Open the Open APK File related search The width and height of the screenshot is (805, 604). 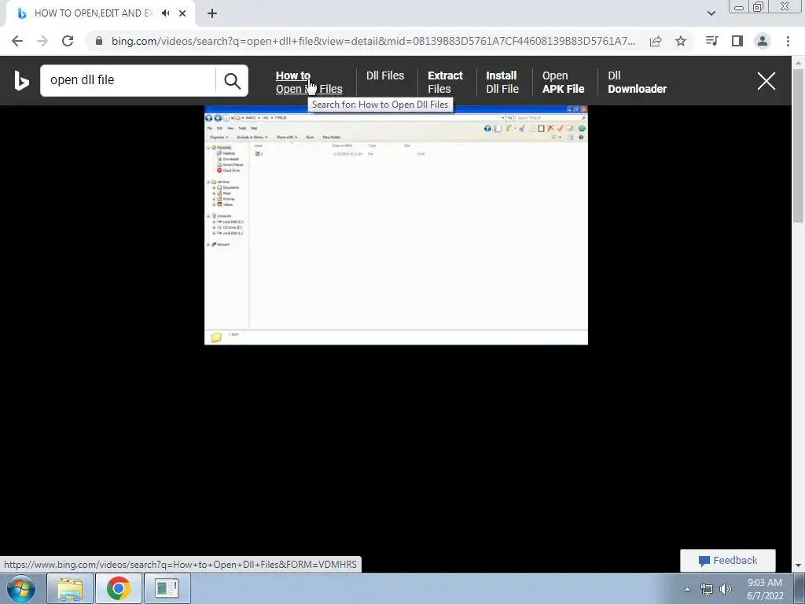pyautogui.click(x=563, y=82)
